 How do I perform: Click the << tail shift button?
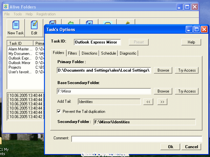pyautogui.click(x=148, y=102)
